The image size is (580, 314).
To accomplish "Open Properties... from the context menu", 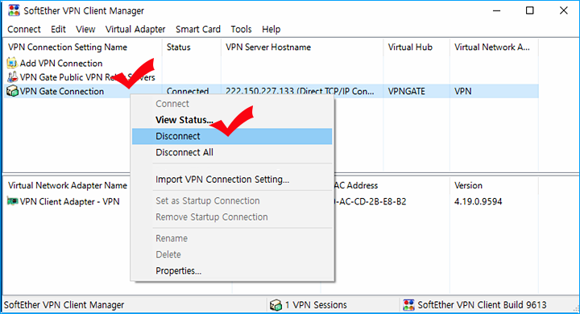I will (x=232, y=271).
